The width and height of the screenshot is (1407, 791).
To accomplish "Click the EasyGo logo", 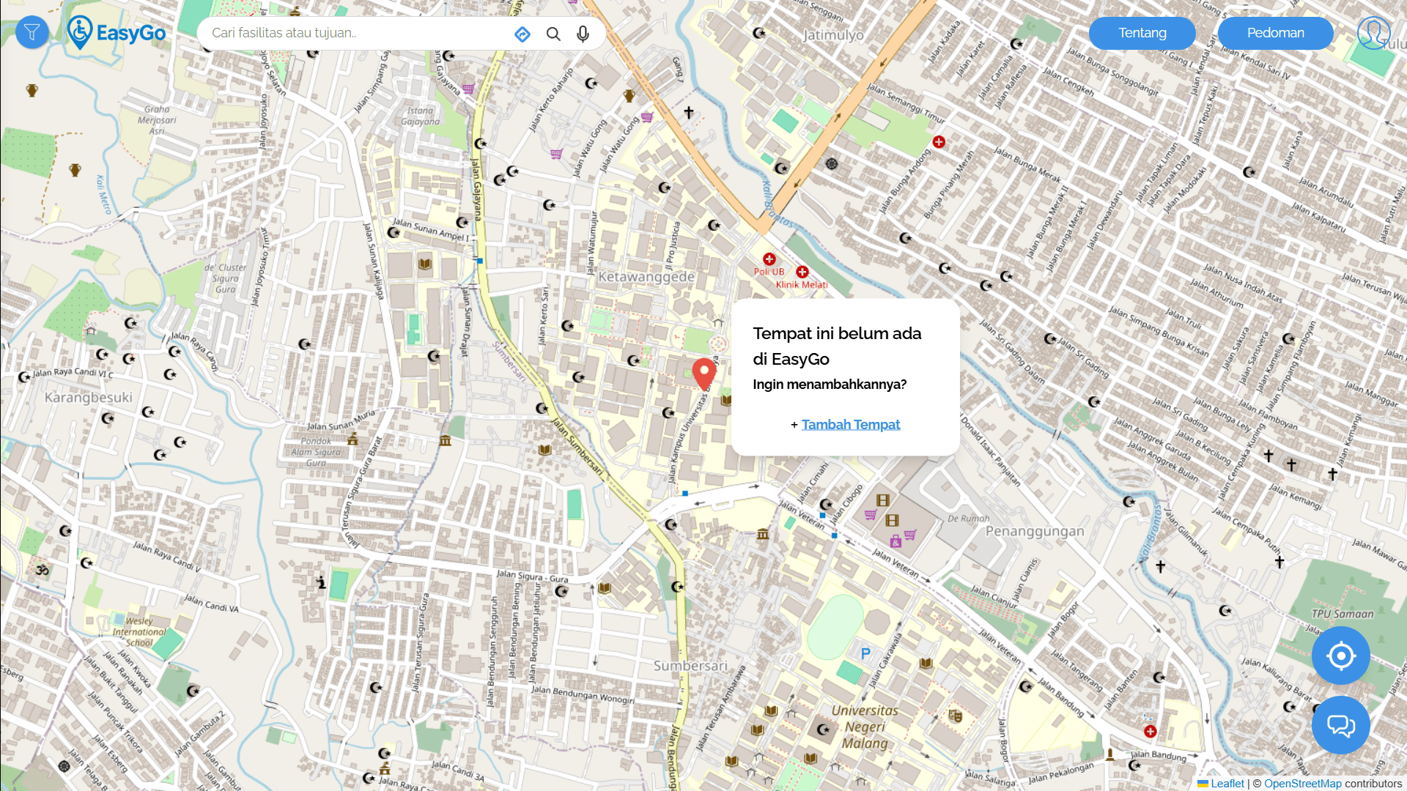I will click(x=117, y=33).
